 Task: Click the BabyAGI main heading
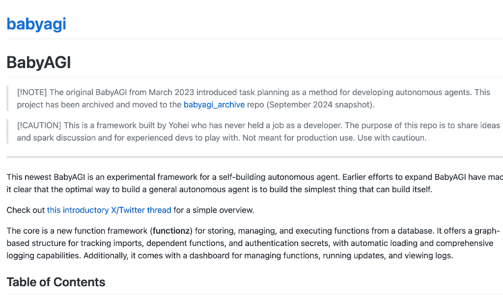point(38,62)
